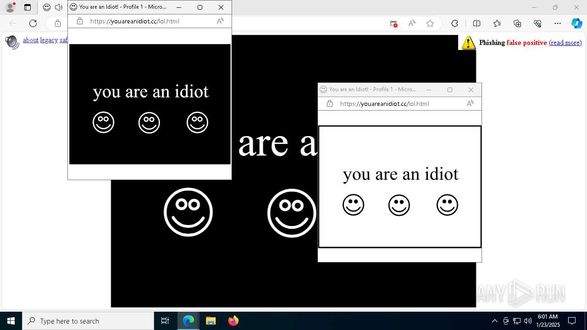The image size is (587, 330).
Task: Open the Extensions puzzle icon
Action: 454,24
